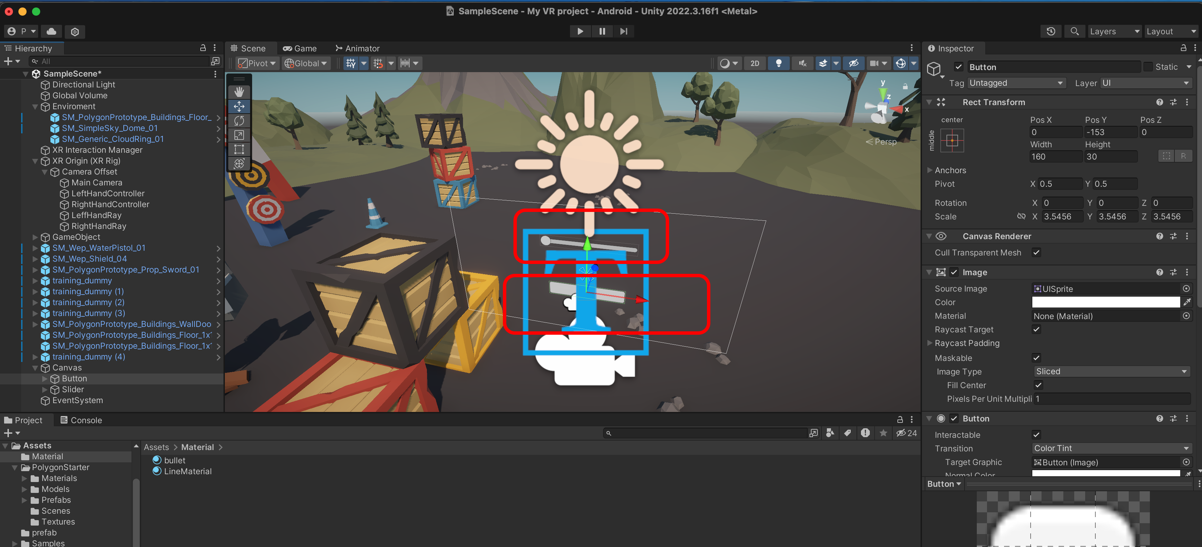Select the Scale tool
Viewport: 1202px width, 547px height.
point(239,135)
